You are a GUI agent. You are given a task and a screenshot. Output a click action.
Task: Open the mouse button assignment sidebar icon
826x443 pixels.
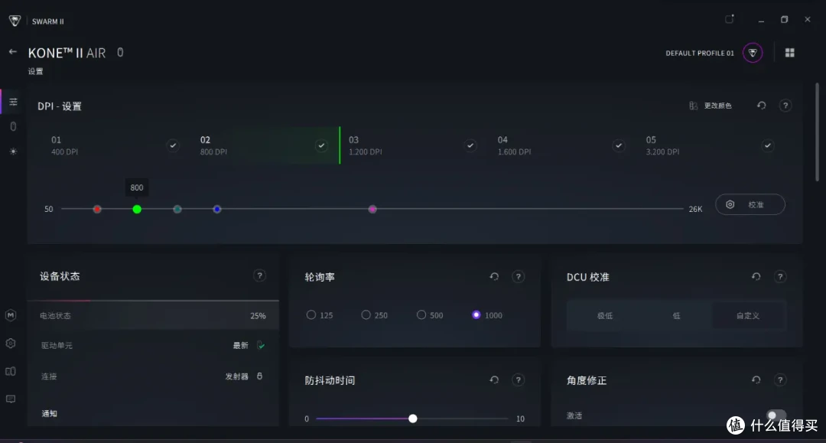pos(13,126)
